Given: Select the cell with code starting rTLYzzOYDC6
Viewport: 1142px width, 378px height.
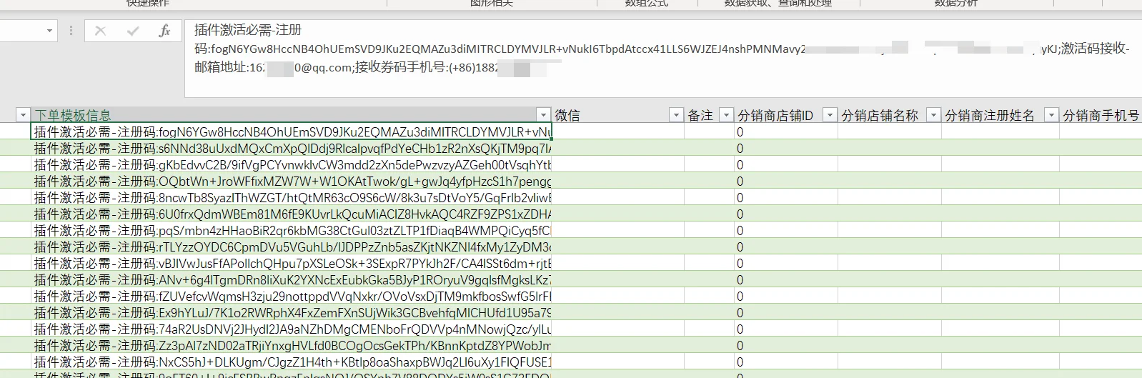Looking at the screenshot, I should [292, 247].
